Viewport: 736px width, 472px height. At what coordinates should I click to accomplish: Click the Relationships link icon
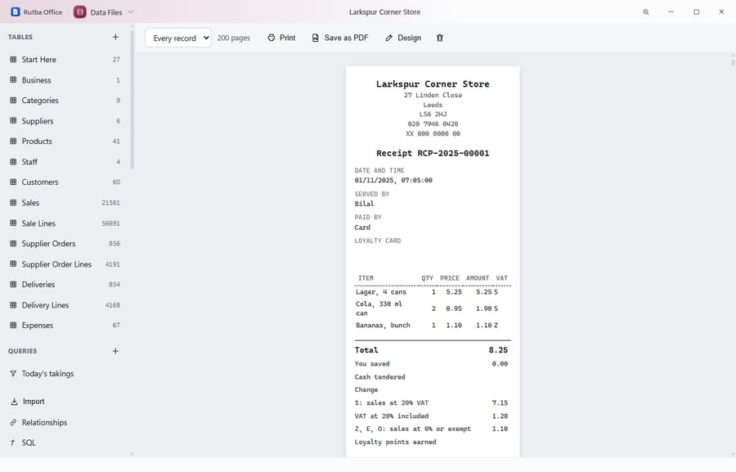[x=13, y=422]
